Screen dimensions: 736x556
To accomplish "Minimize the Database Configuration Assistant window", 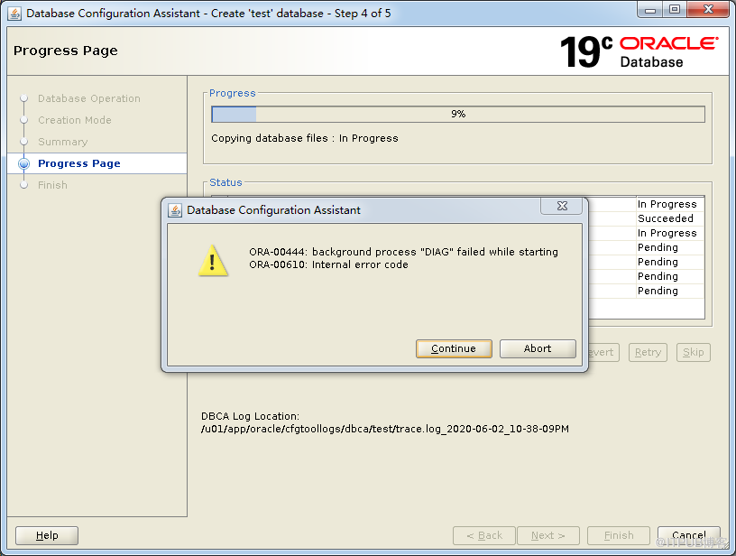I will 651,9.
